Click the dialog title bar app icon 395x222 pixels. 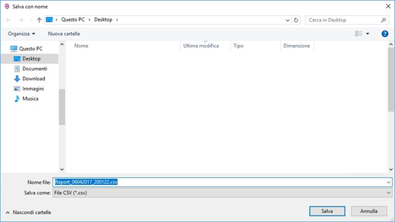[7, 6]
